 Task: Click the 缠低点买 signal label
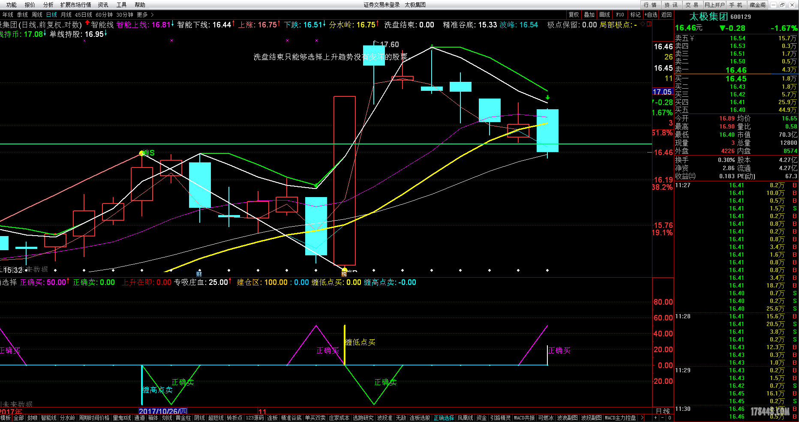click(x=360, y=342)
